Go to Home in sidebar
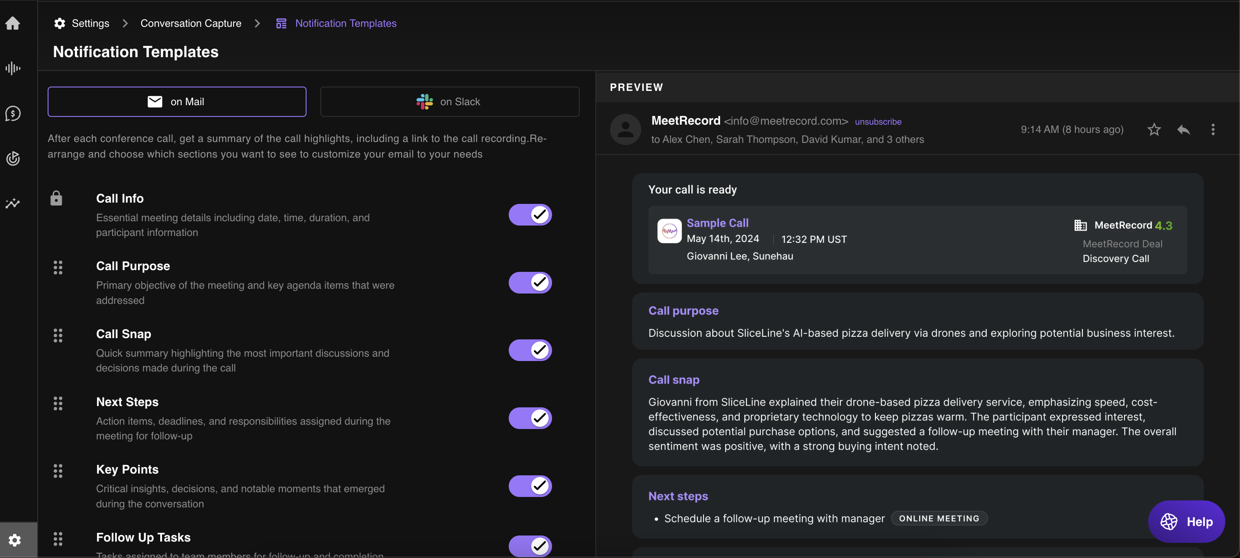Image resolution: width=1240 pixels, height=558 pixels. (13, 23)
